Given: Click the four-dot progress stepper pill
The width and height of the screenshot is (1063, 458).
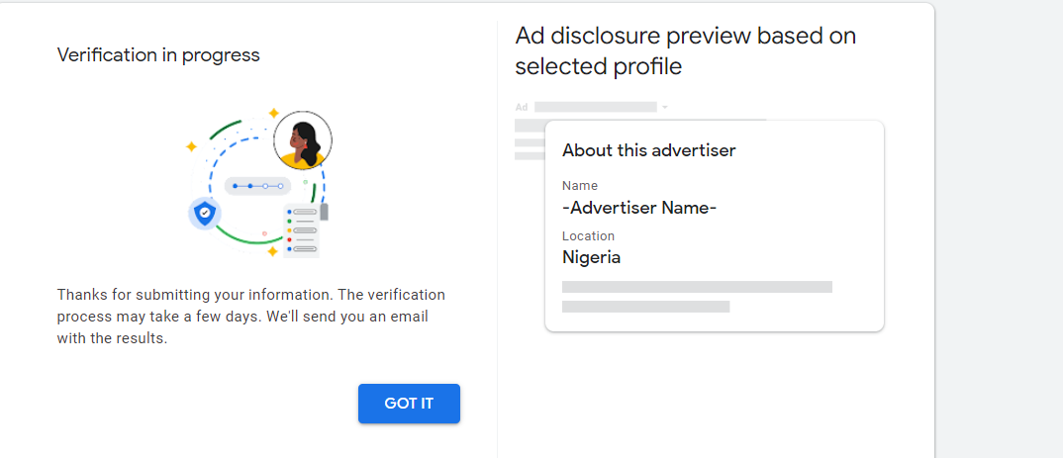Looking at the screenshot, I should click(x=257, y=186).
